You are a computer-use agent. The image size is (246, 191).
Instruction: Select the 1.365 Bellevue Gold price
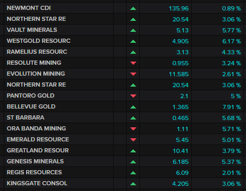(x=180, y=107)
